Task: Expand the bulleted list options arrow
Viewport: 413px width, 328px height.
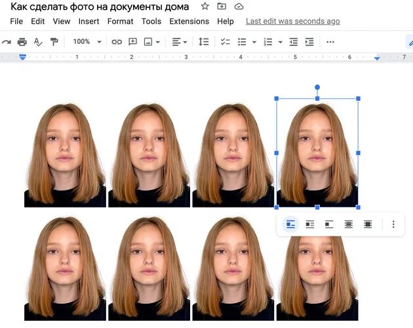Action: 254,42
